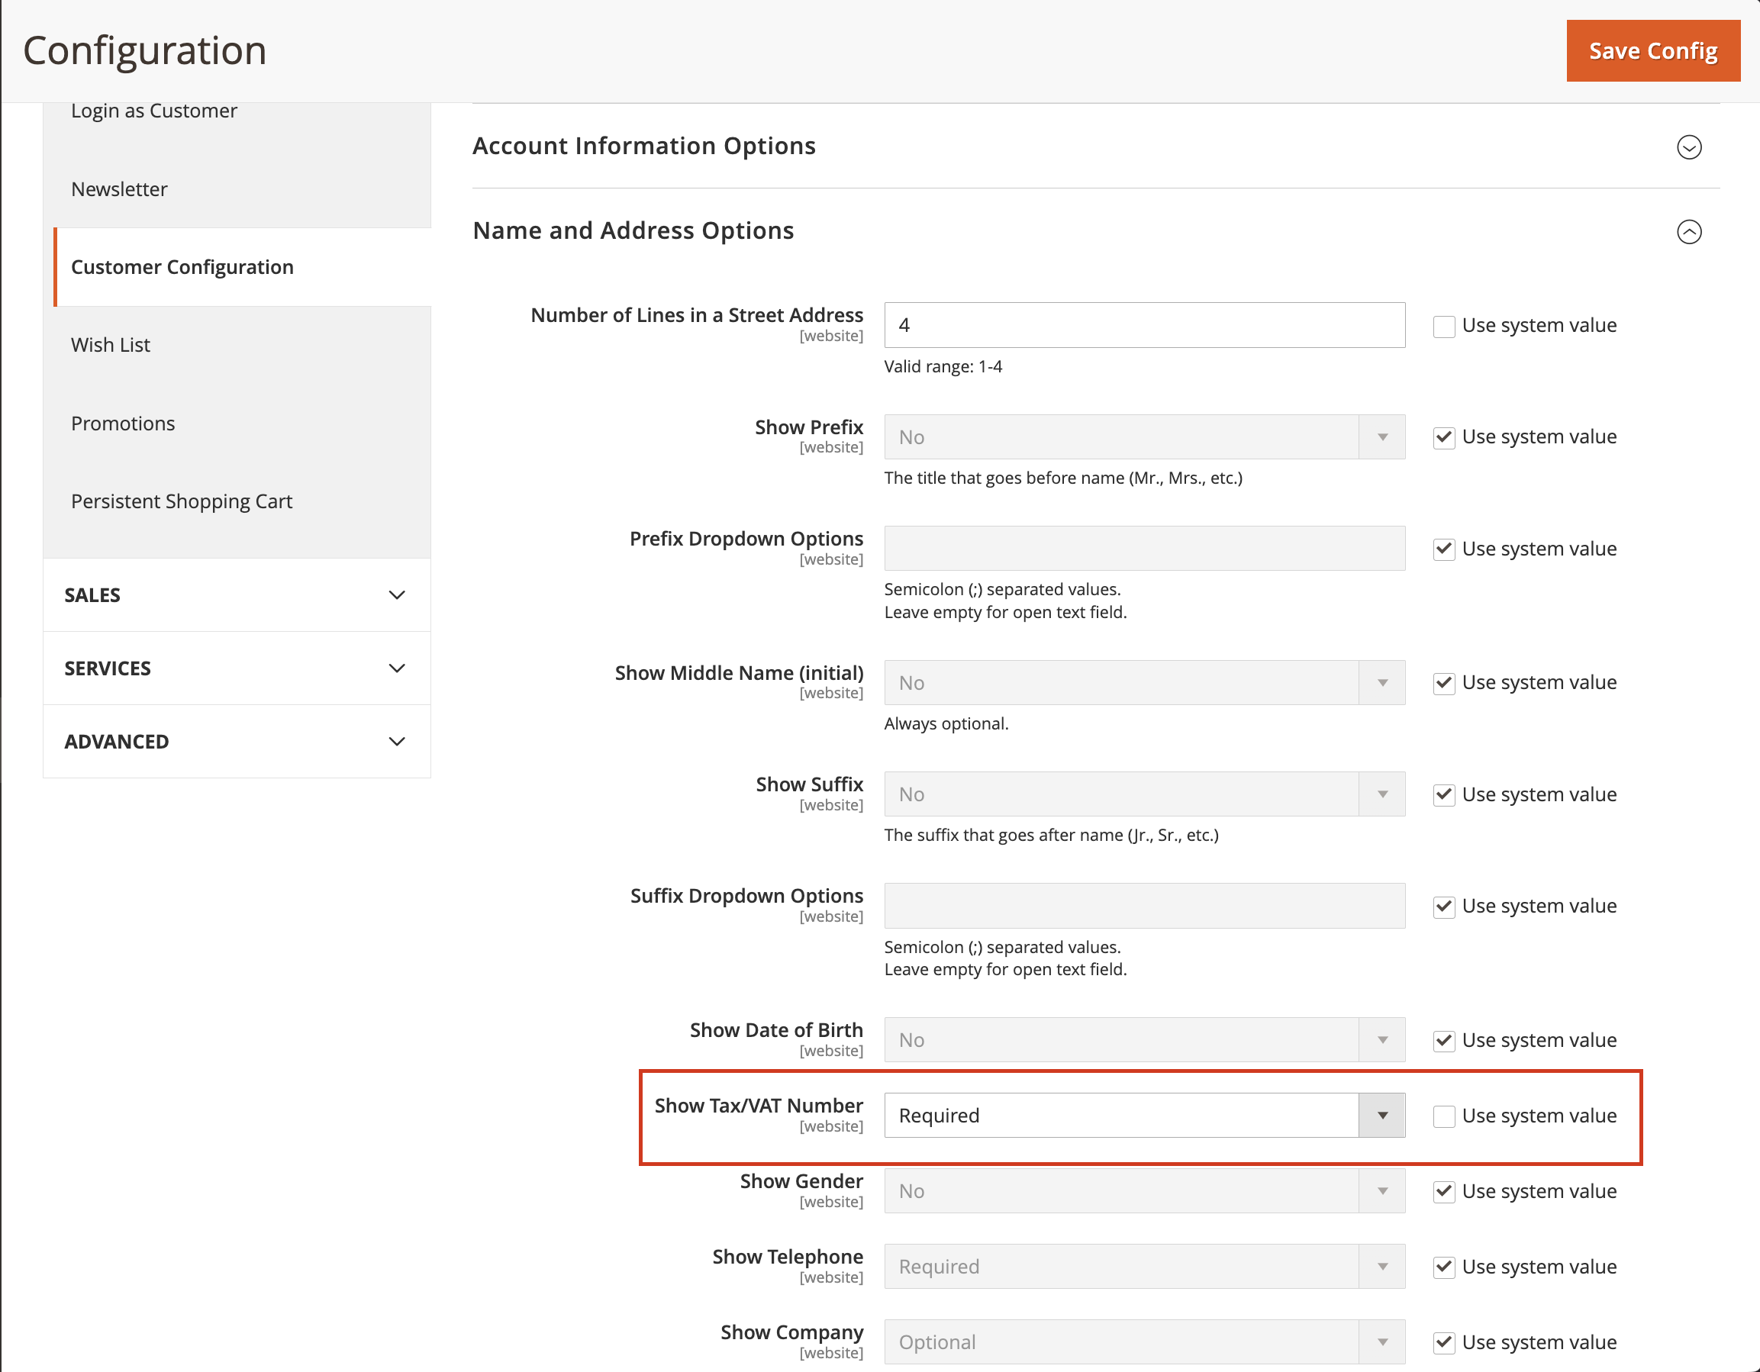The width and height of the screenshot is (1760, 1372).
Task: Select Show Prefix dropdown
Action: [1143, 437]
